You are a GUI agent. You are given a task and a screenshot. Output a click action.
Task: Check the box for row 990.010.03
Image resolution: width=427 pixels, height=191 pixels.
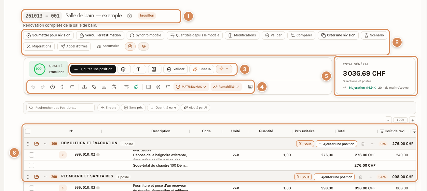(32, 188)
